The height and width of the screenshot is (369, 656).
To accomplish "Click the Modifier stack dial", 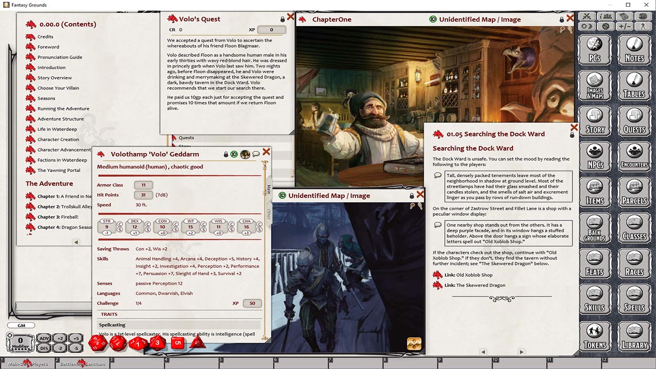I will point(20,342).
